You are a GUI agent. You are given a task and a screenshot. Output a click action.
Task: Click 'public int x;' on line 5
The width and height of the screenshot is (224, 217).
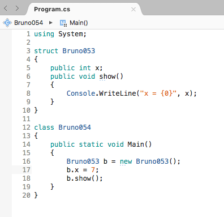76,68
